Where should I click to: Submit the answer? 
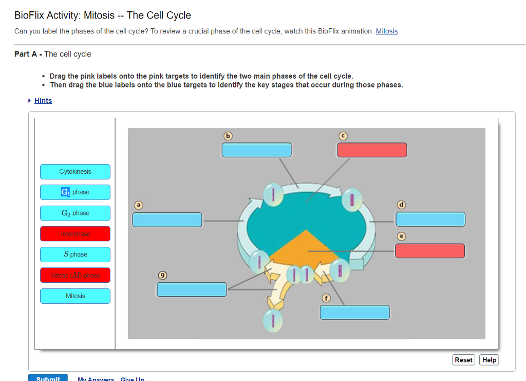(48, 377)
